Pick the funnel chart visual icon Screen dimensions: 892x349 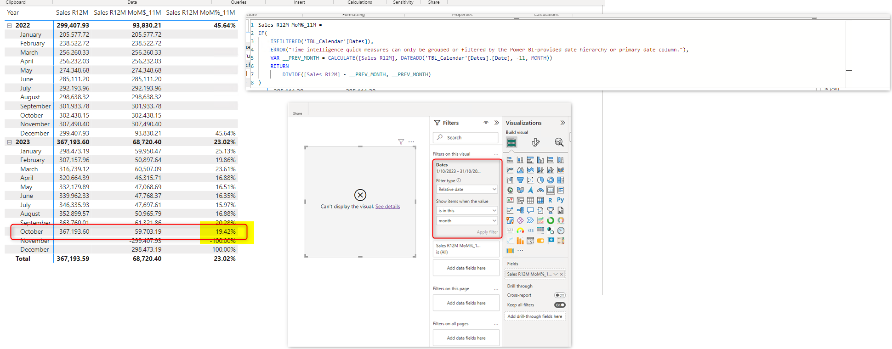[x=520, y=180]
